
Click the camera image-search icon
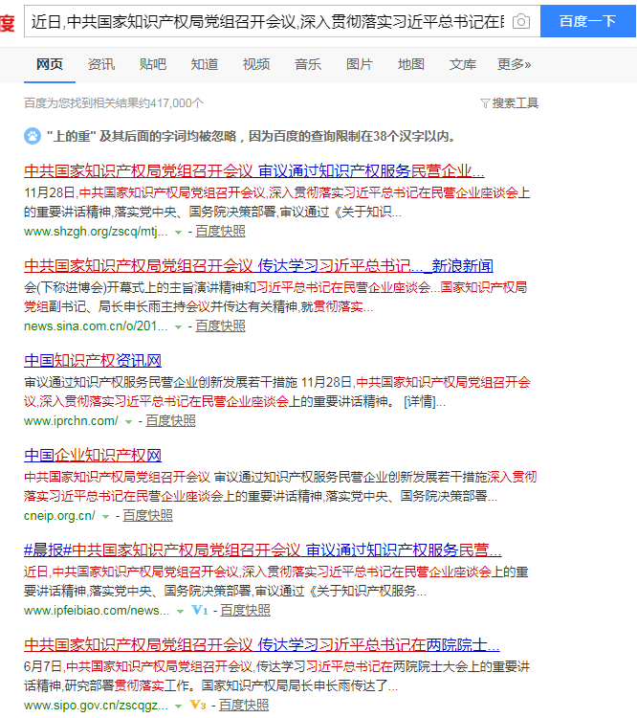[520, 21]
